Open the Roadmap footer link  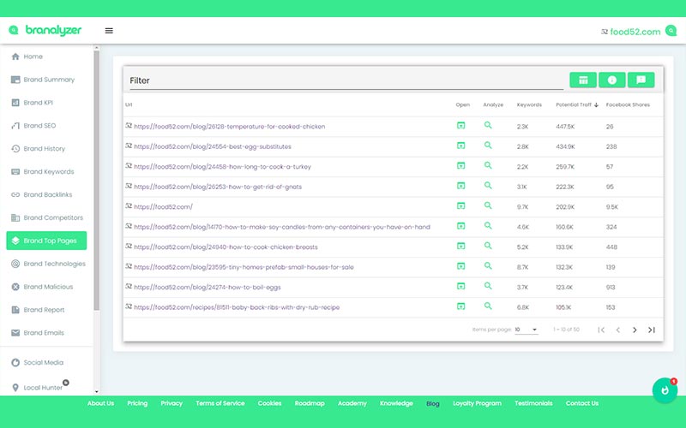pyautogui.click(x=310, y=403)
